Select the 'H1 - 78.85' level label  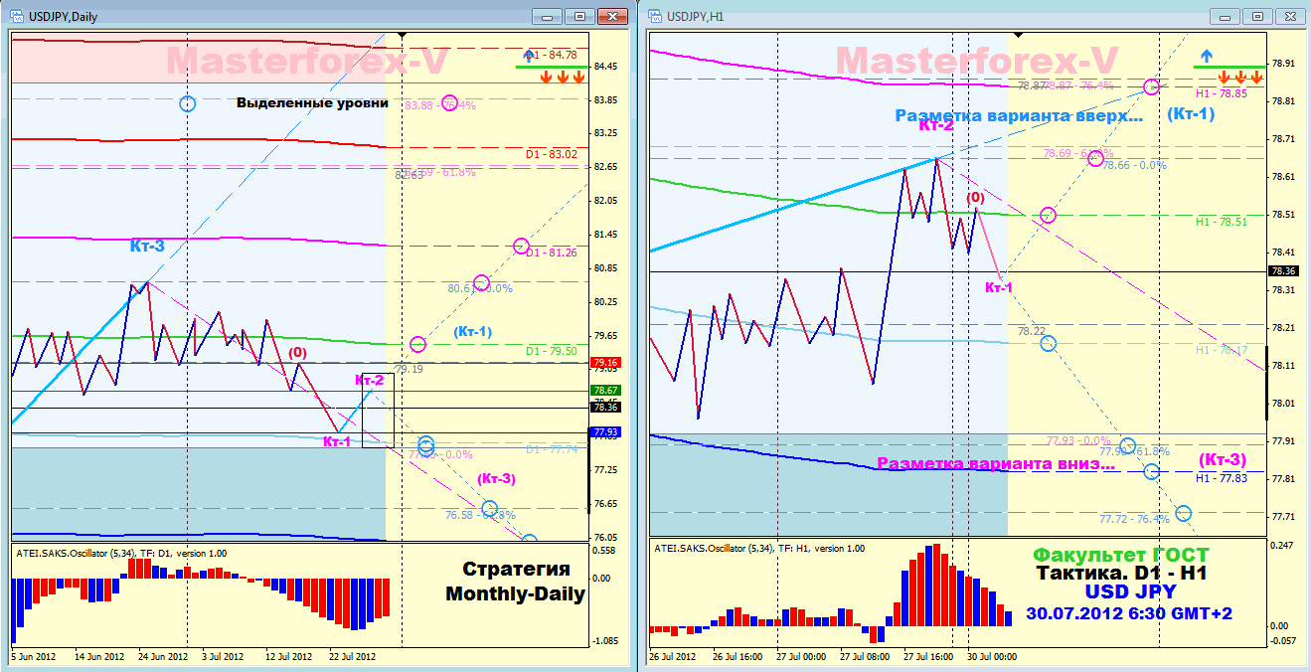tap(1222, 92)
